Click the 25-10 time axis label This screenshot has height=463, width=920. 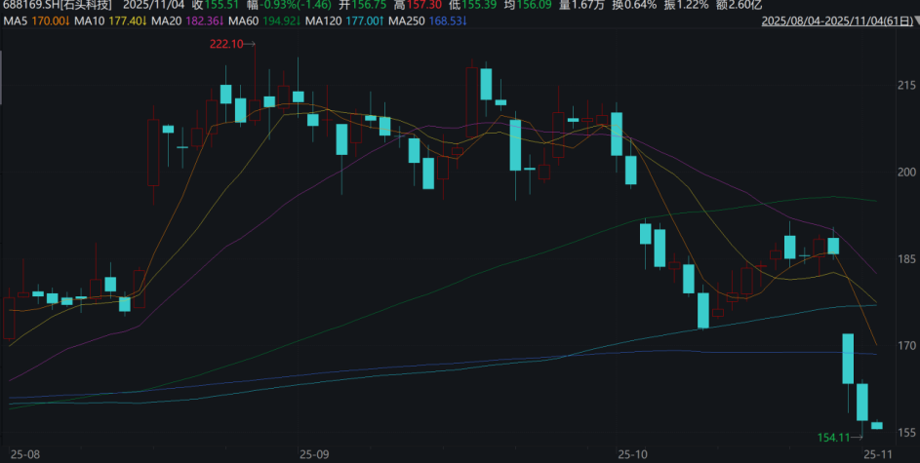[632, 454]
